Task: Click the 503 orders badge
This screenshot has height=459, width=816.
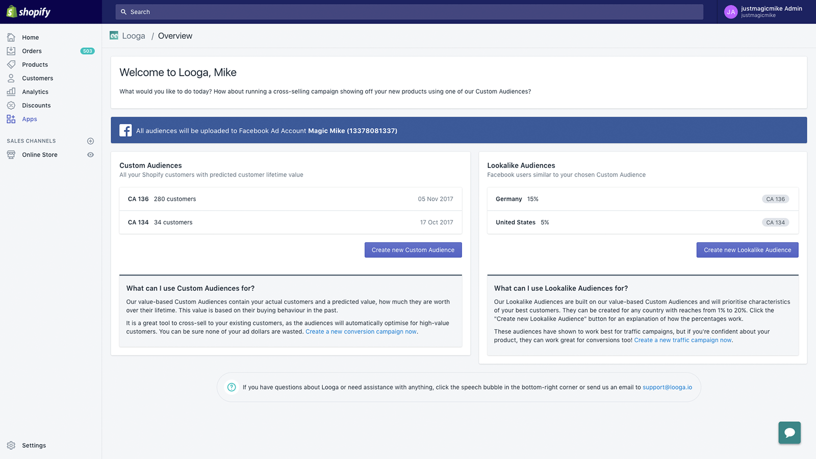Action: [x=88, y=51]
